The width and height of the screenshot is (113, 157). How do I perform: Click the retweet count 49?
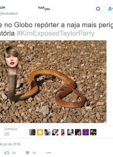coord(14,153)
